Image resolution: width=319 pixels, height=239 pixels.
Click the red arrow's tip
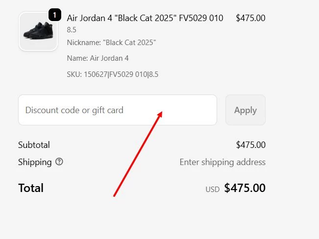pos(162,112)
